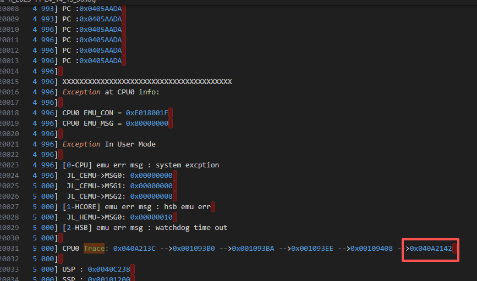Click the JL_CEMU->MSG2 value 0x00000008

[x=151, y=196]
